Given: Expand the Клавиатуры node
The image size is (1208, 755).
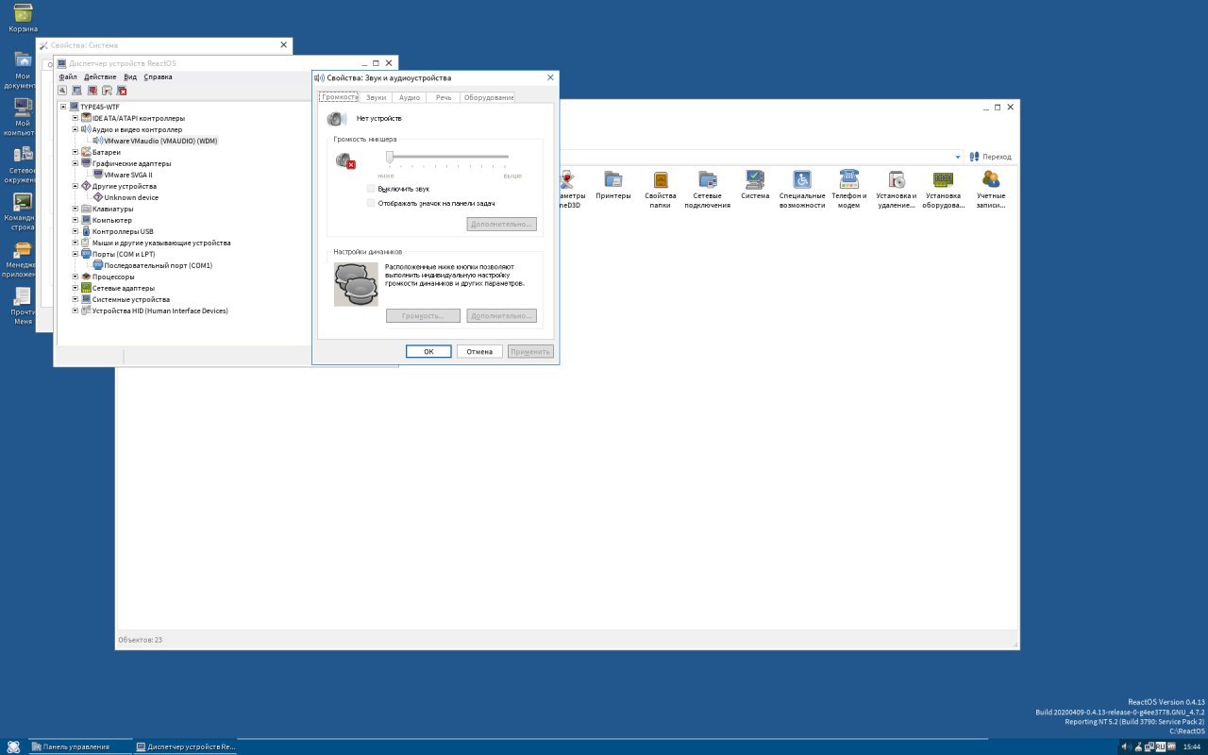Looking at the screenshot, I should point(75,209).
